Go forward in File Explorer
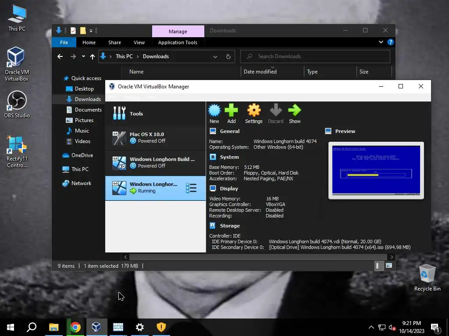 [x=73, y=56]
